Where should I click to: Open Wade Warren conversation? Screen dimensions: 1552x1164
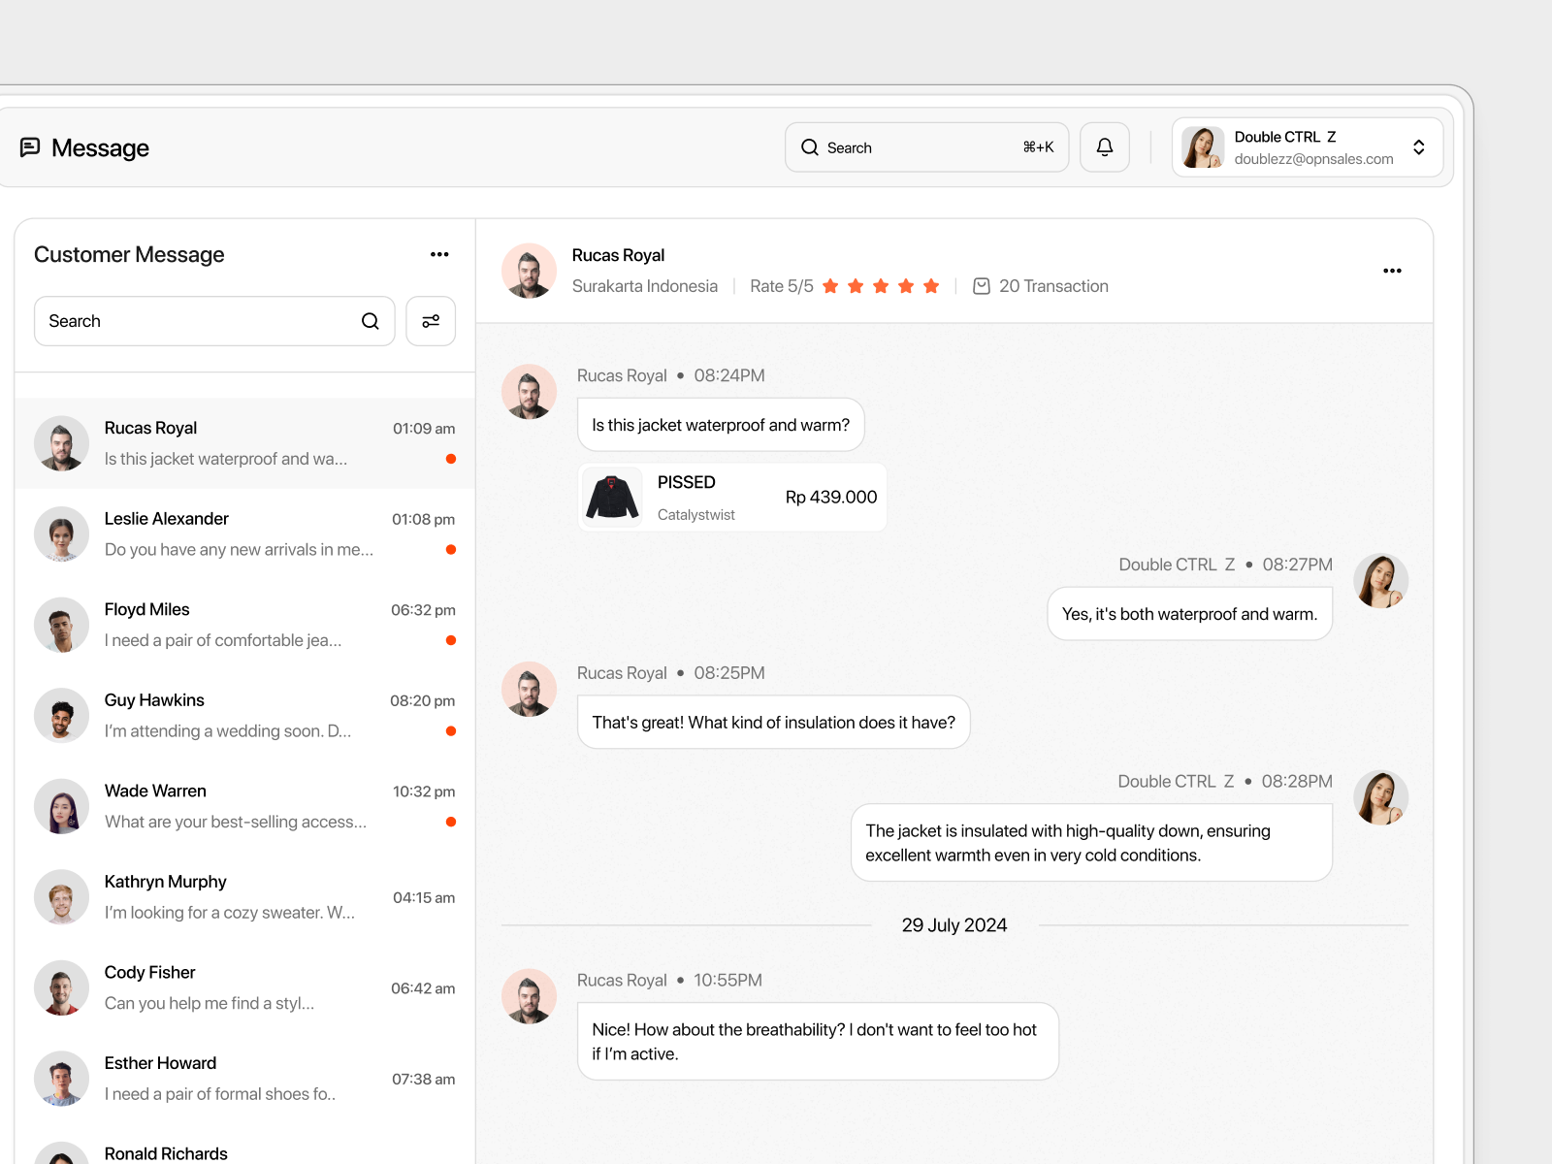[244, 806]
